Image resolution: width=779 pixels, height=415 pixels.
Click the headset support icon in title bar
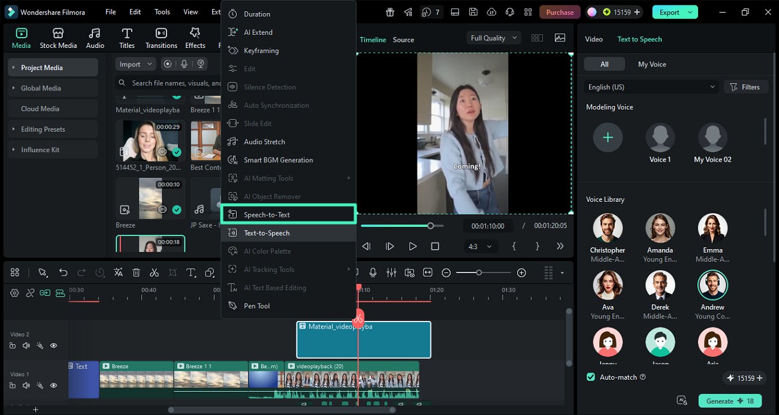coord(511,12)
